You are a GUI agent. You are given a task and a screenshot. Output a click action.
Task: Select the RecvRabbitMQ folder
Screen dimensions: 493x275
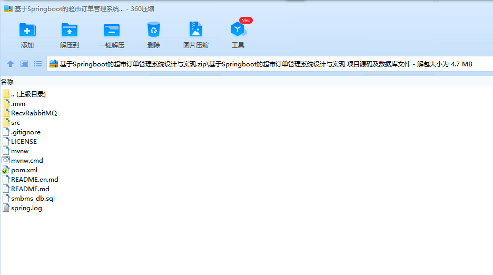point(29,113)
